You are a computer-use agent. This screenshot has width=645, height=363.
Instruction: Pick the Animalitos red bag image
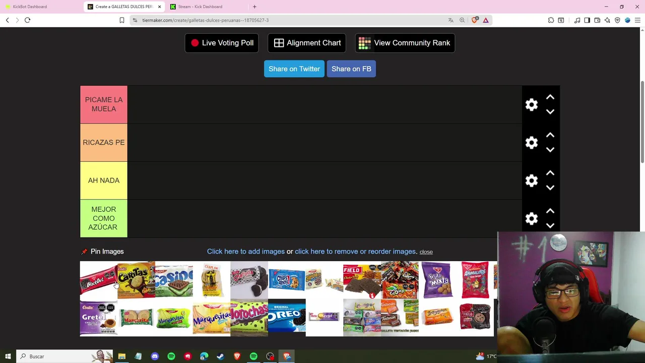475,280
